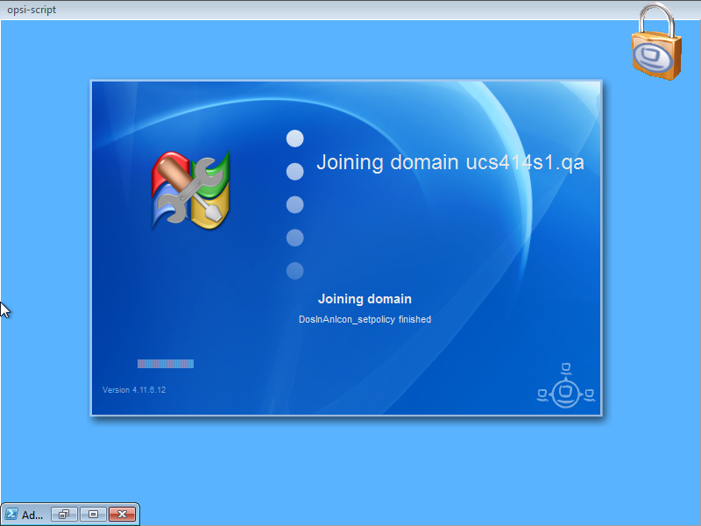Click the 'opsi-script' window title

pos(32,10)
